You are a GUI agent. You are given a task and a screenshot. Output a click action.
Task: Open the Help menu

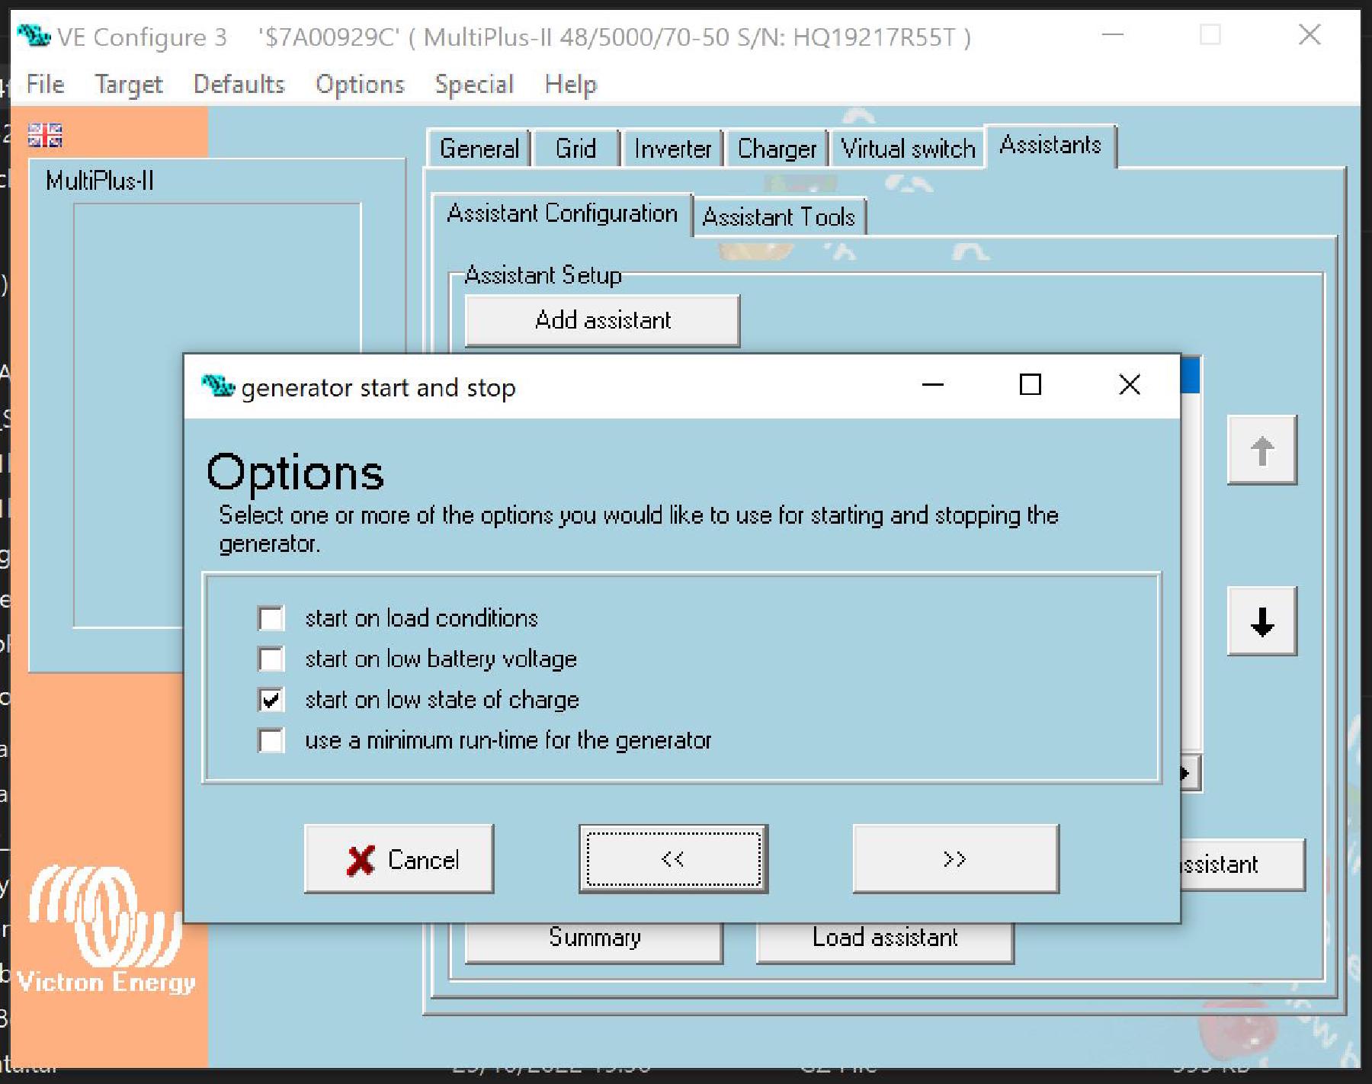[570, 84]
